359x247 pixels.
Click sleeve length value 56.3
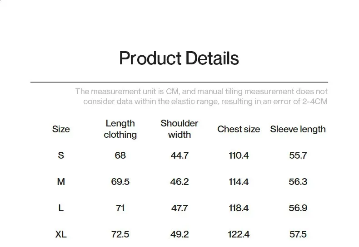click(x=298, y=182)
